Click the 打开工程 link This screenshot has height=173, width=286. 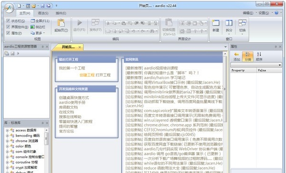(x=103, y=75)
